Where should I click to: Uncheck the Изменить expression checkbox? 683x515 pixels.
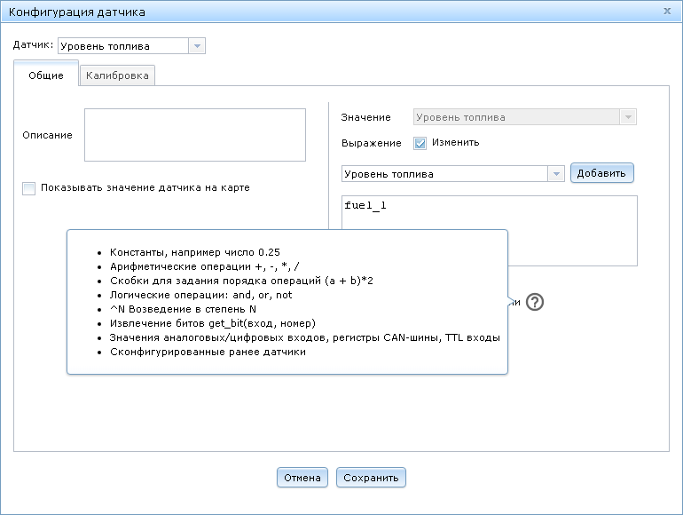click(420, 143)
